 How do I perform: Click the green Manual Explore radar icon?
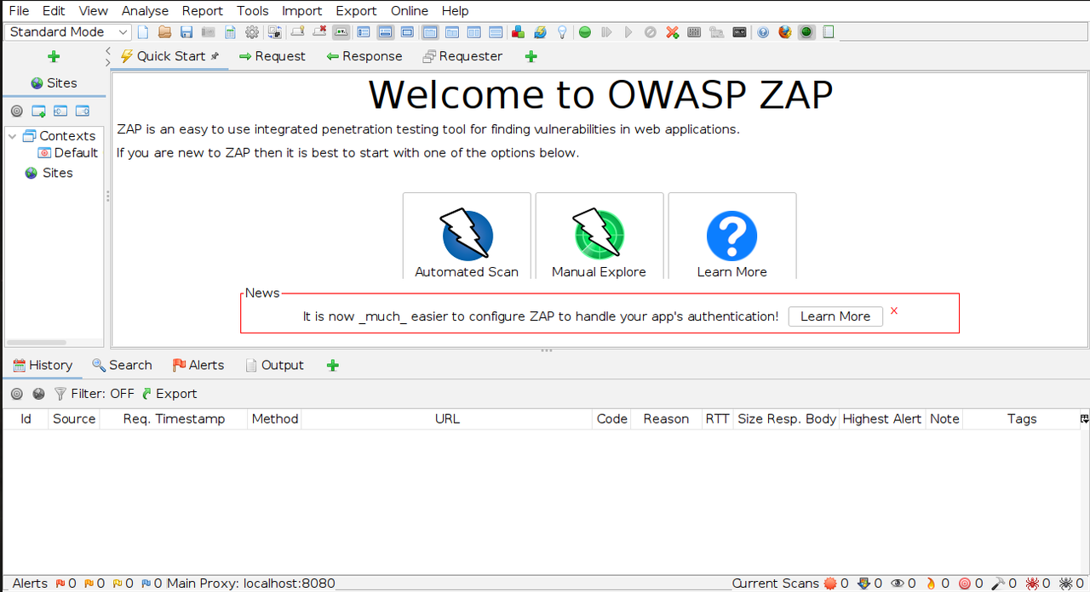(599, 235)
